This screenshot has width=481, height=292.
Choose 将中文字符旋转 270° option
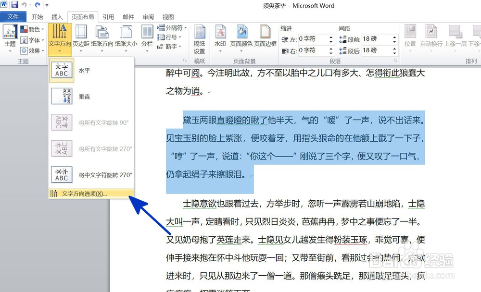89,174
